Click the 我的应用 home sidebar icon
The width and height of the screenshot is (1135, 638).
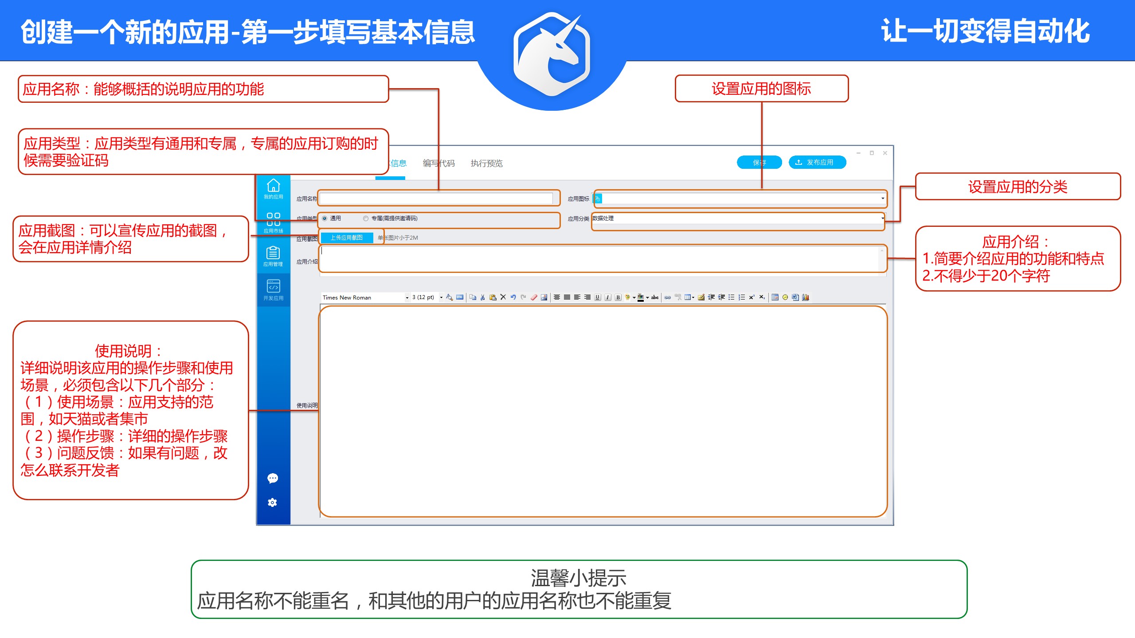coord(273,188)
